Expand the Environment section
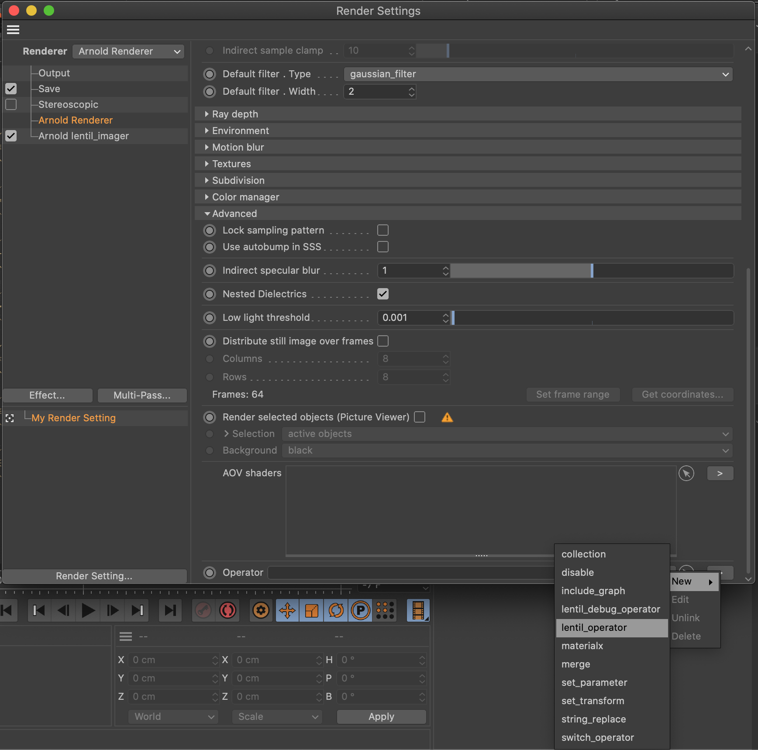Viewport: 758px width, 750px height. (x=468, y=131)
